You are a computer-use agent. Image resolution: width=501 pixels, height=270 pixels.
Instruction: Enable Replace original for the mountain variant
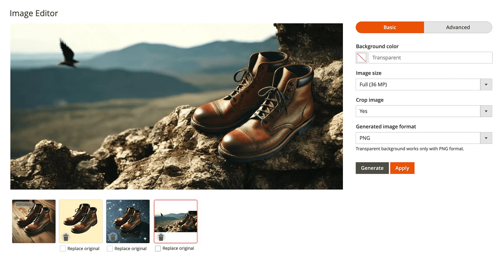(x=157, y=248)
